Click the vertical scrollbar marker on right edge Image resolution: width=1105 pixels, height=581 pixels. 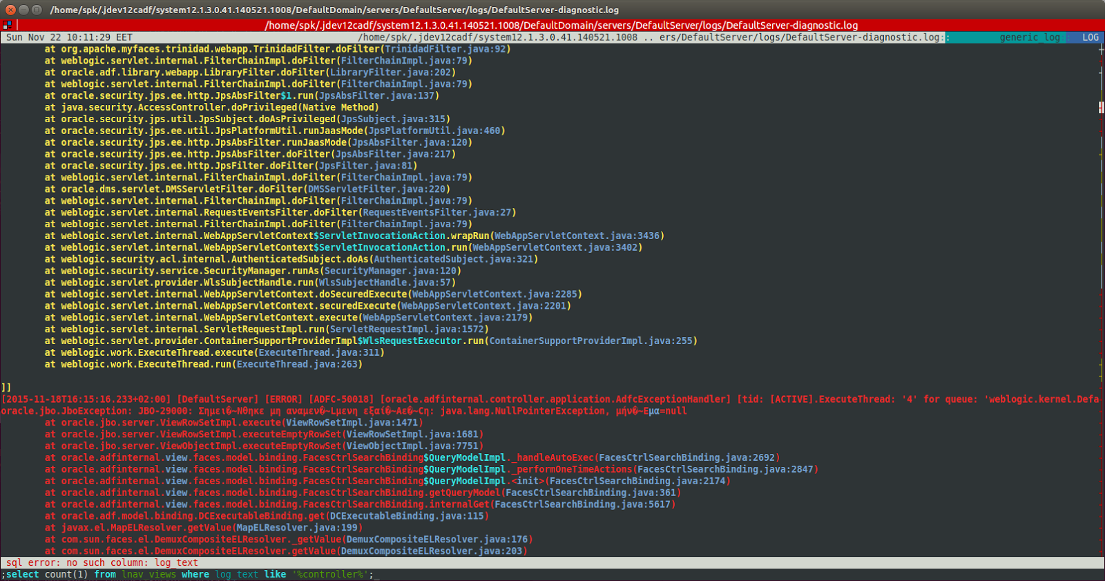click(1101, 107)
